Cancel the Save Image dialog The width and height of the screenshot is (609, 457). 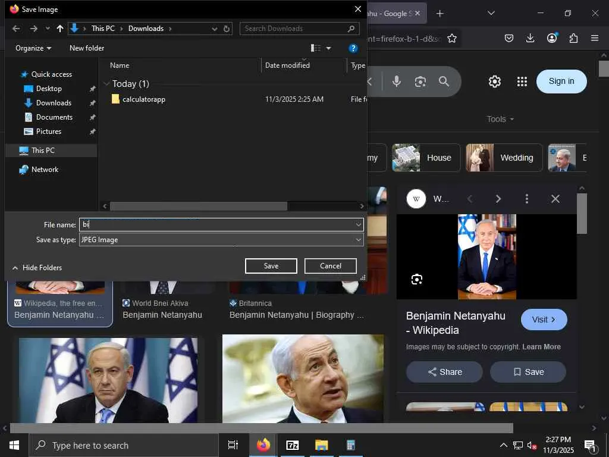[x=331, y=266]
